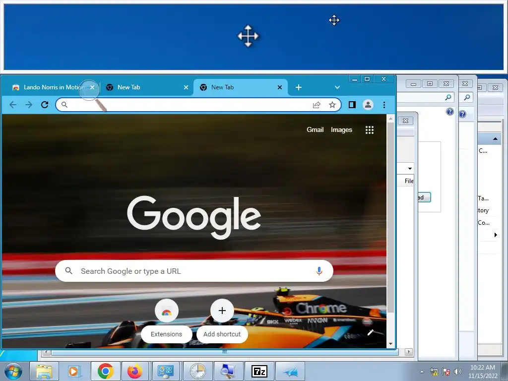Click the horizontal scrollbar thumb below Chrome
508x381 pixels.
(225, 352)
